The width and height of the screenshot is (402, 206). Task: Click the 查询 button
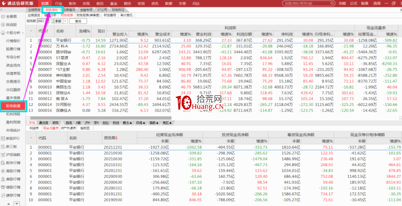tap(78, 21)
